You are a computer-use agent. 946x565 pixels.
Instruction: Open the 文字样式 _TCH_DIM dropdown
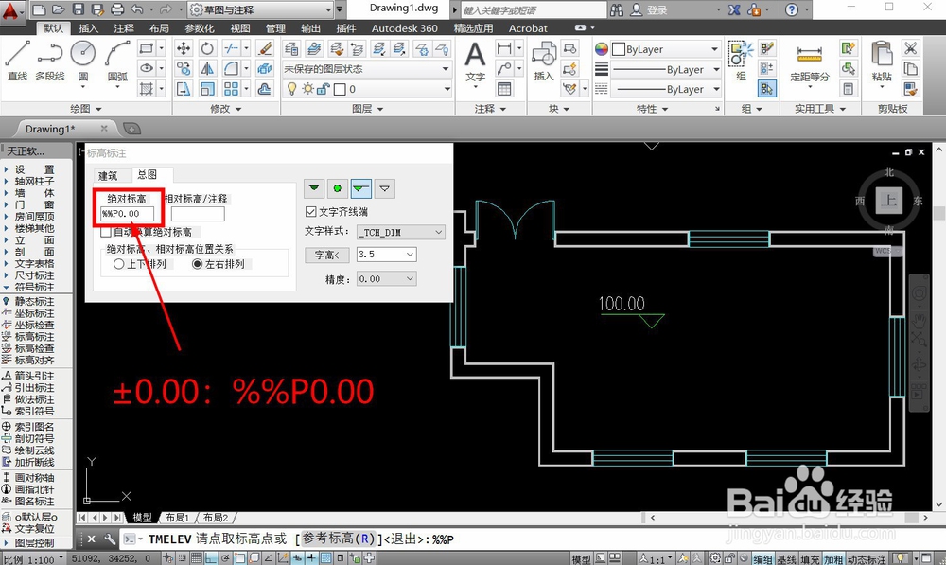[438, 232]
